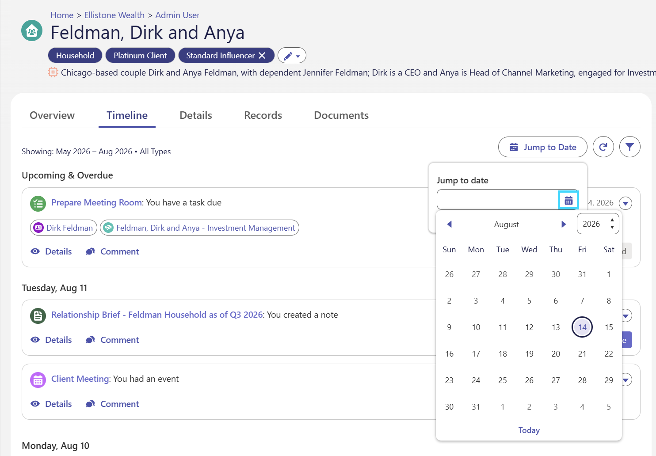Expand the Relationship Brief card menu
Screen dimensions: 656x456
click(x=627, y=315)
